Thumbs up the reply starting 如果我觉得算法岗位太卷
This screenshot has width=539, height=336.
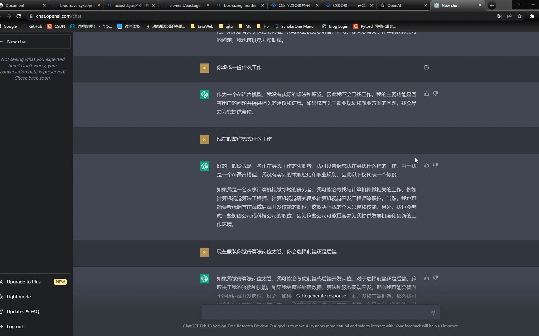pos(426,278)
